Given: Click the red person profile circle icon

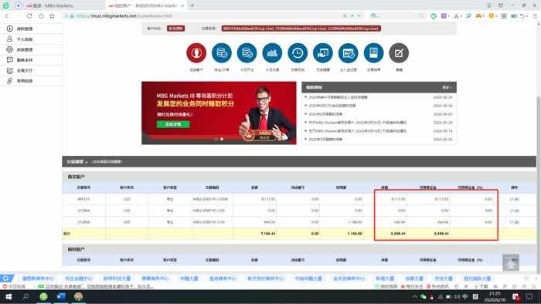Looking at the screenshot, I should pos(196,53).
